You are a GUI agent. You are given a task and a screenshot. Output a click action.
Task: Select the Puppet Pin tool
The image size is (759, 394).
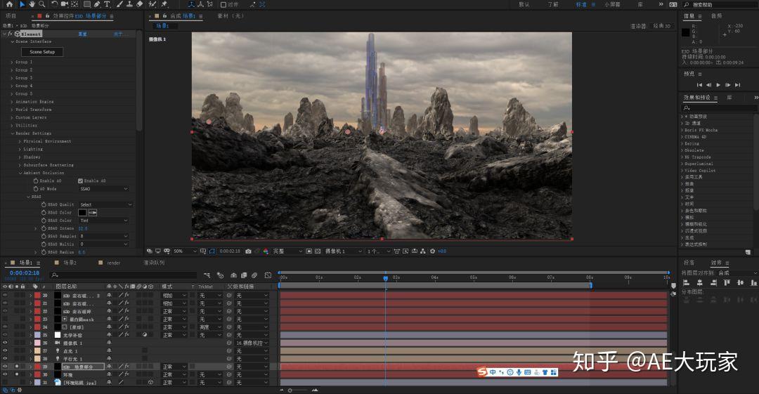click(x=164, y=4)
